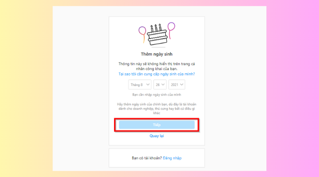This screenshot has width=319, height=177.
Task: Open the year dropdown showing 2021
Action: [176, 84]
